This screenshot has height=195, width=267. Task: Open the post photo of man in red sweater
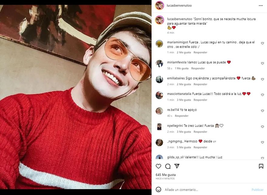(76, 97)
